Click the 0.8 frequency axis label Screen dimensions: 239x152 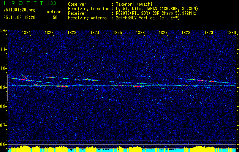click(x=3, y=106)
